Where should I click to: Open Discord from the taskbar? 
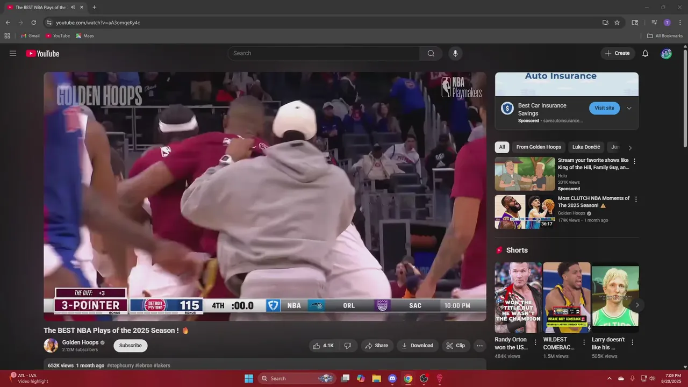click(x=392, y=378)
